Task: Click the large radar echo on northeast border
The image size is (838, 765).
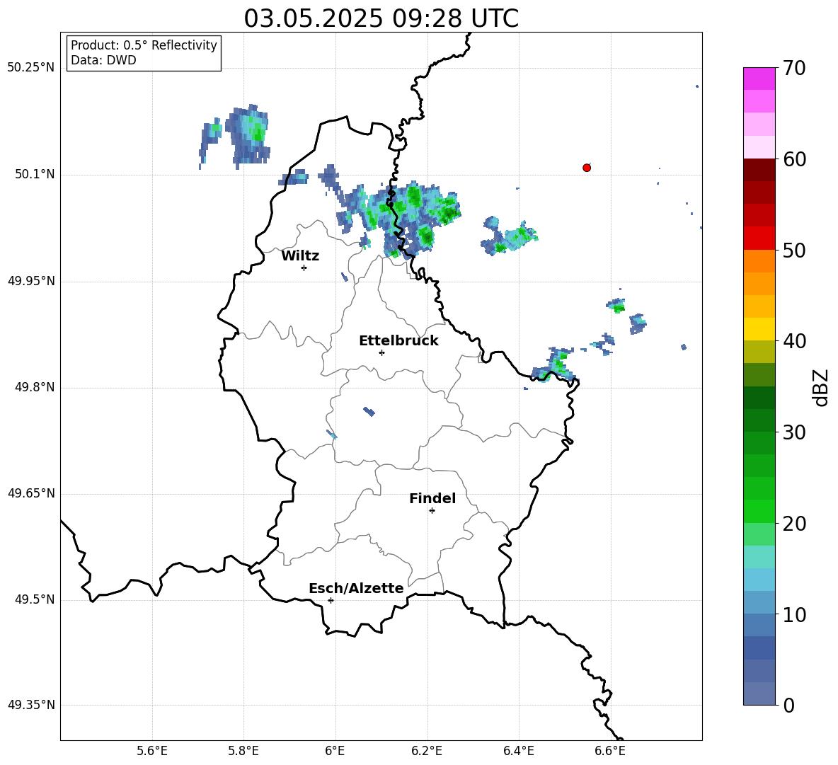Action: tap(398, 219)
